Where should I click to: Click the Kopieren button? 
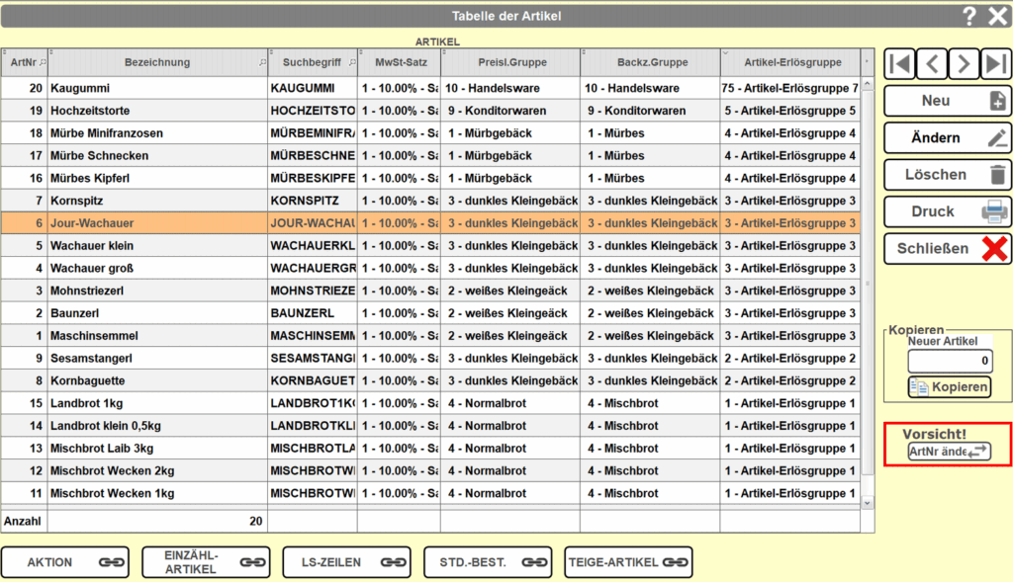point(949,386)
